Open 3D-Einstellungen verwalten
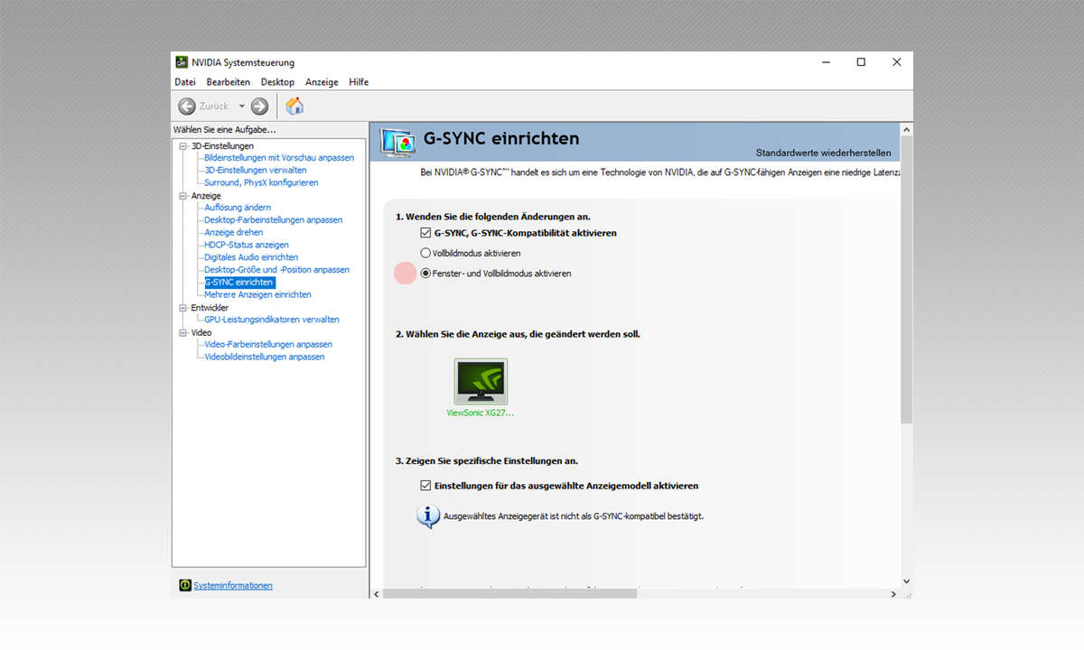 point(256,170)
